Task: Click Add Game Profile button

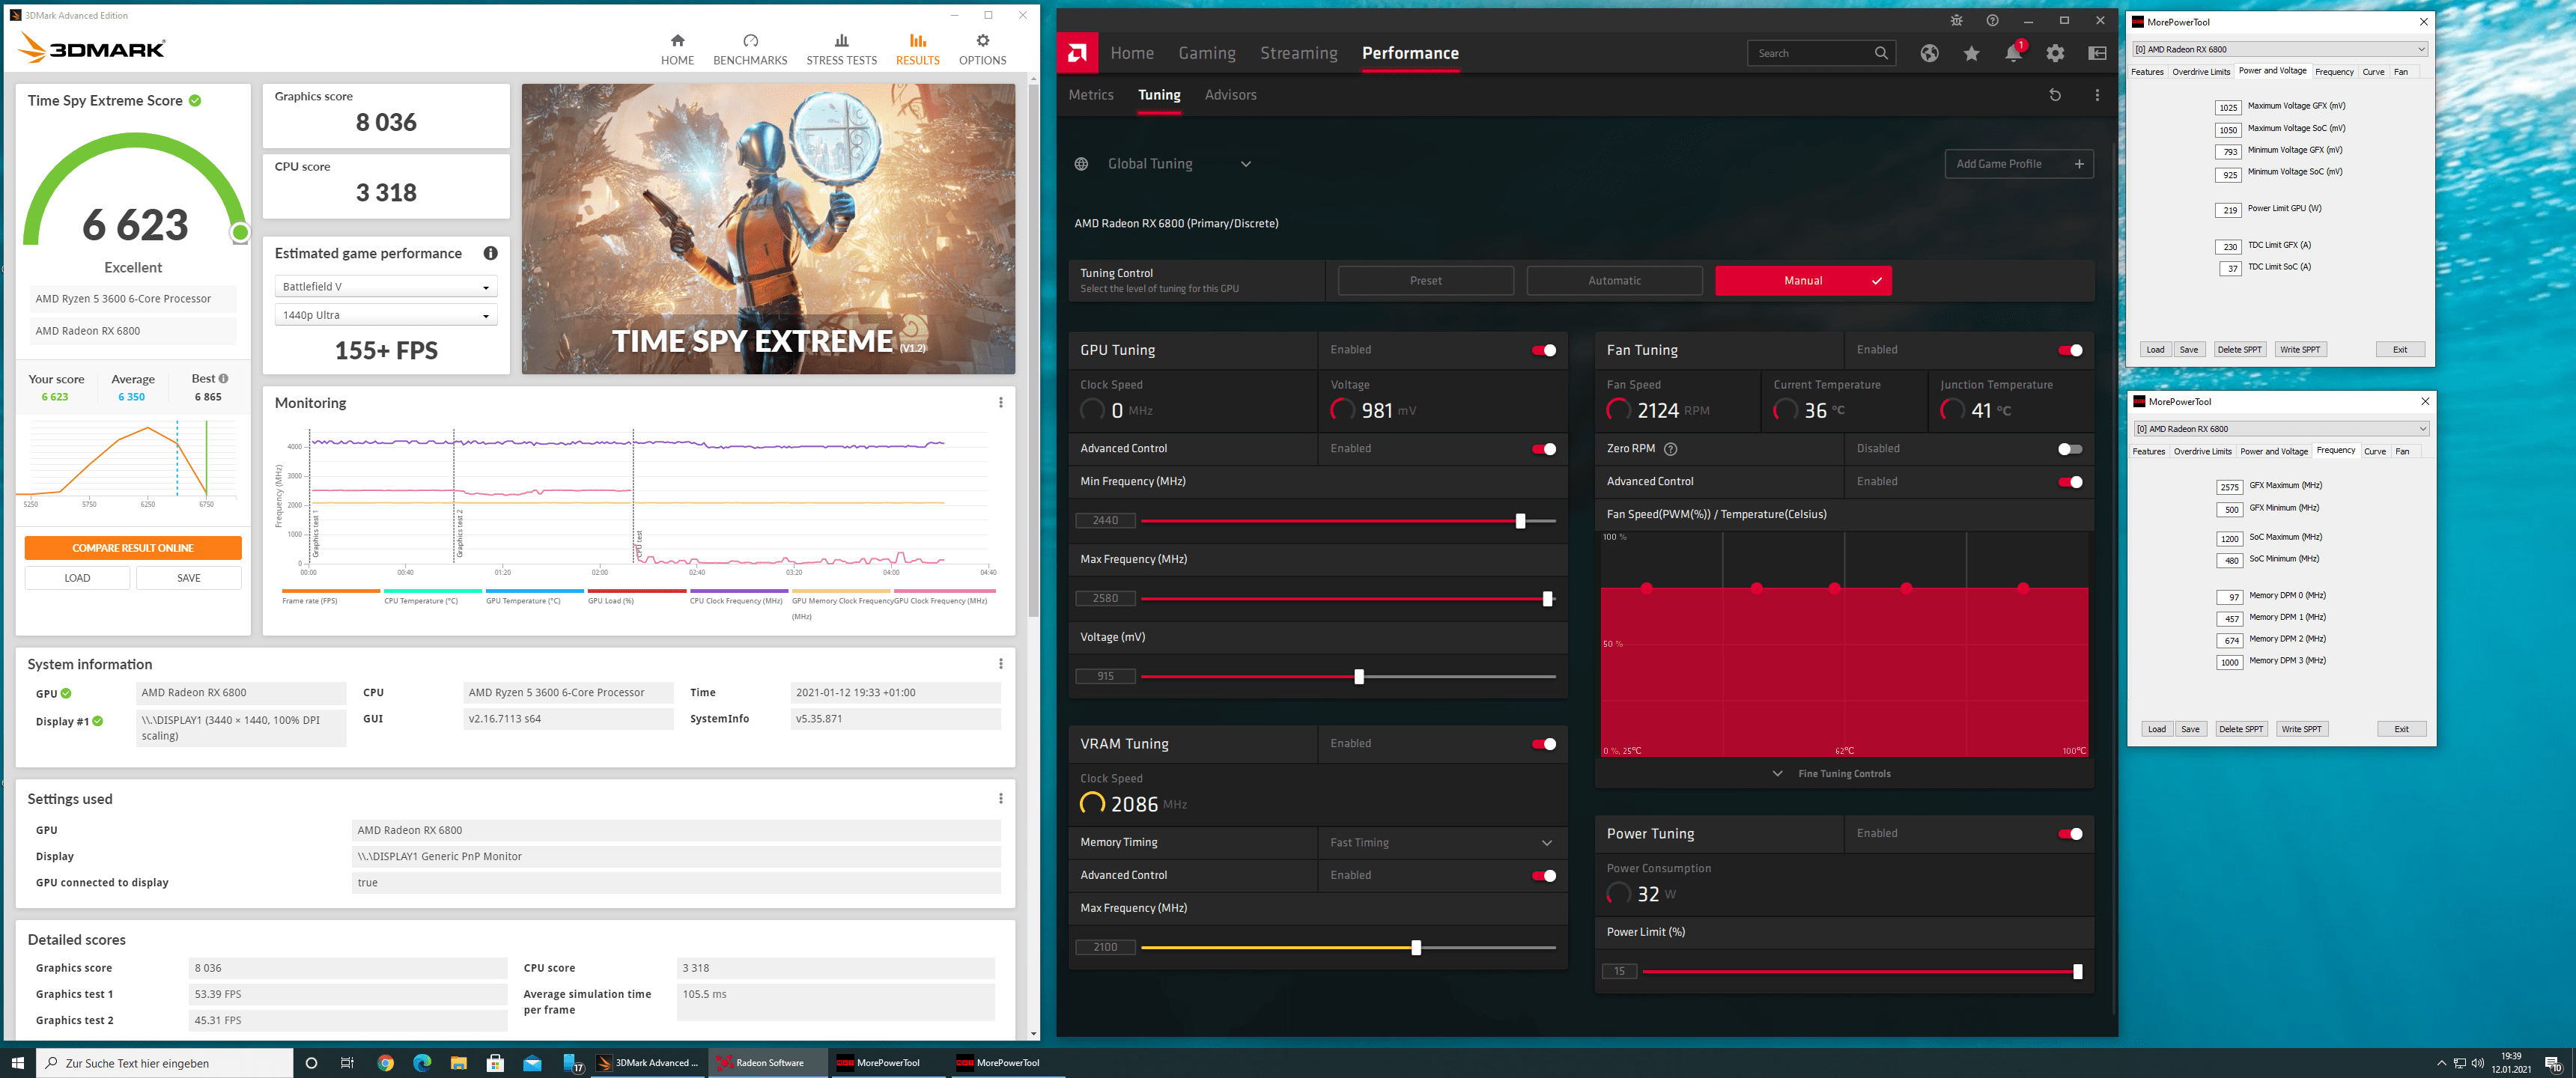Action: click(x=2018, y=164)
